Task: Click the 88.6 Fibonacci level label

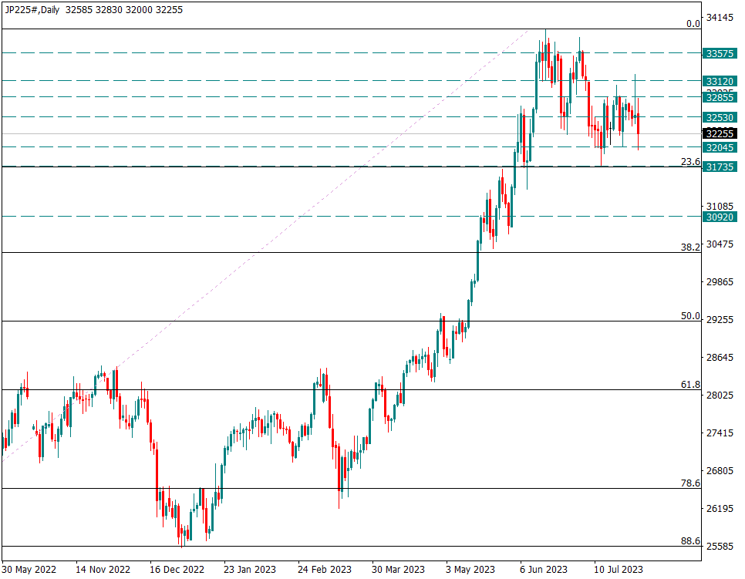Action: tap(690, 541)
